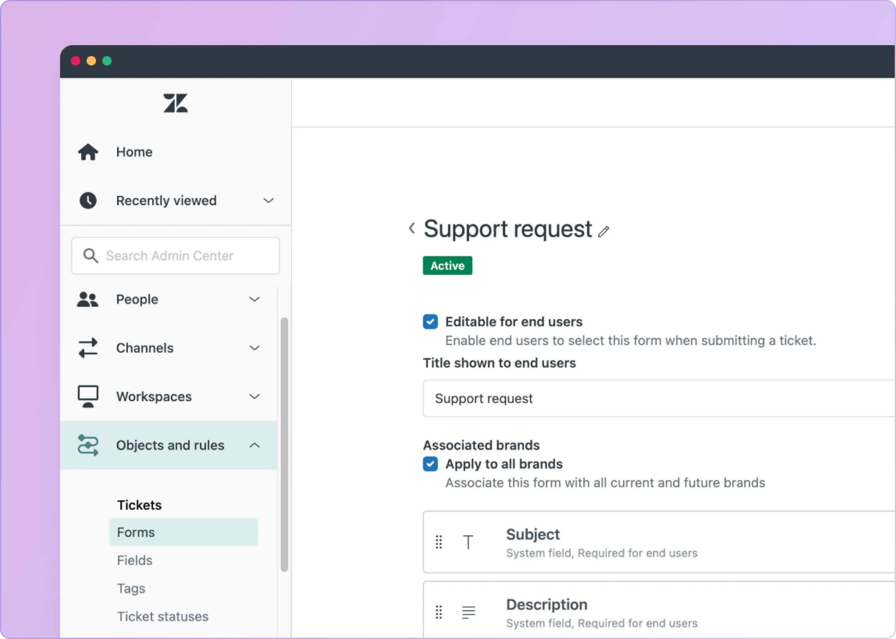This screenshot has height=639, width=896.
Task: Expand the Recently viewed section
Action: click(x=268, y=200)
